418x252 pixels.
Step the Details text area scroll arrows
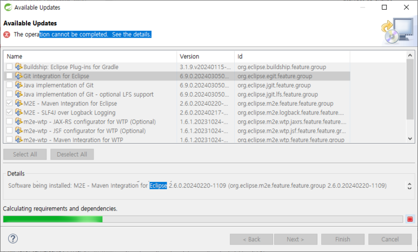(409, 186)
